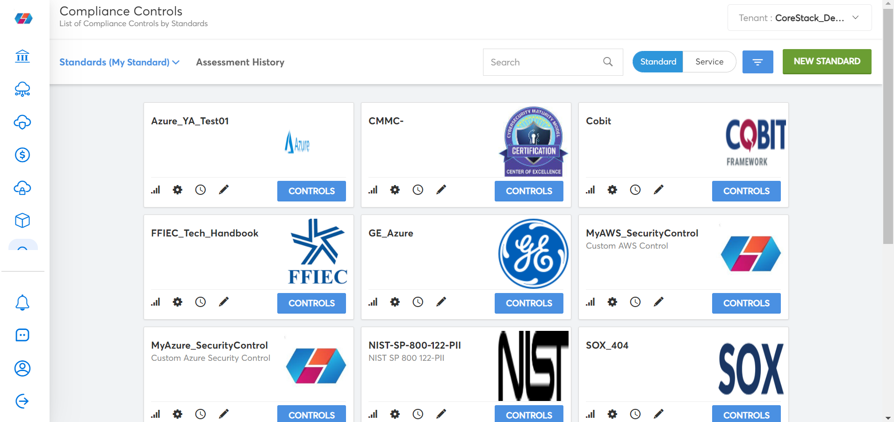
Task: Open the chat message icon in sidebar
Action: coord(22,335)
